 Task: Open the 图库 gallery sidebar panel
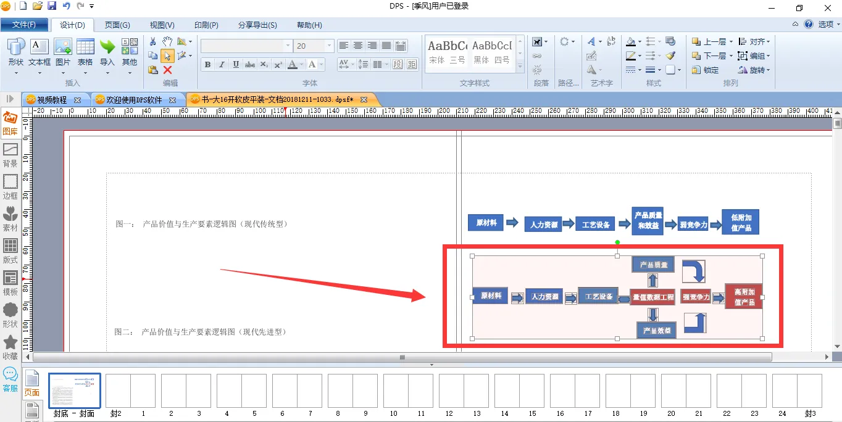[x=10, y=123]
